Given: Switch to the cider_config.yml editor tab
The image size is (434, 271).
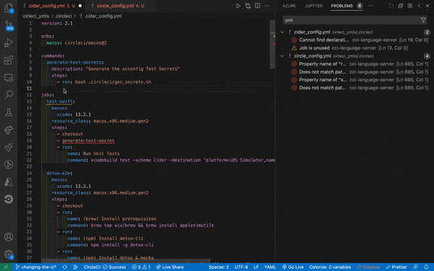Looking at the screenshot, I should 52,6.
